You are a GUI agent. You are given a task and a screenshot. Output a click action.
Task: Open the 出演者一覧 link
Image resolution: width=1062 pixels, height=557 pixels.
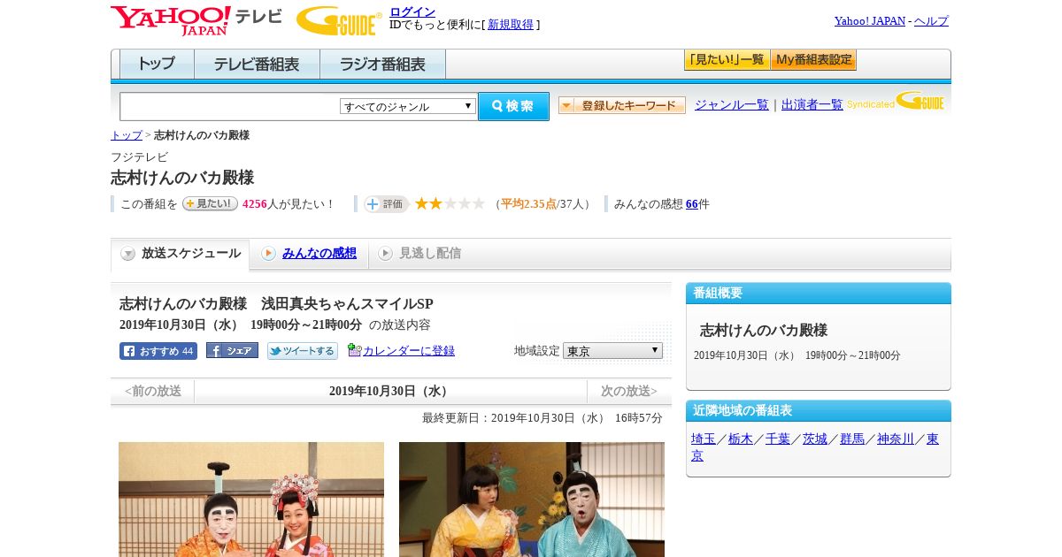point(812,105)
